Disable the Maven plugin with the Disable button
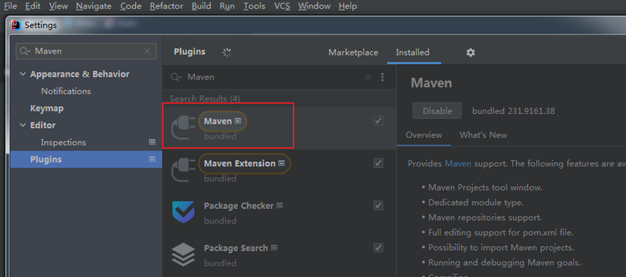 pyautogui.click(x=437, y=111)
